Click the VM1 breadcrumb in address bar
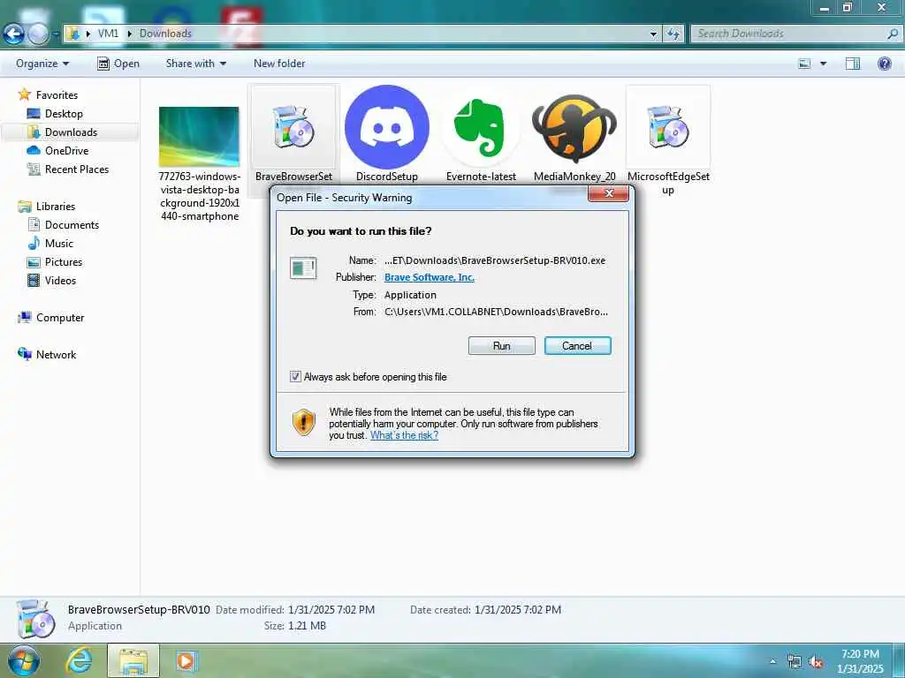This screenshot has width=905, height=678. (108, 34)
